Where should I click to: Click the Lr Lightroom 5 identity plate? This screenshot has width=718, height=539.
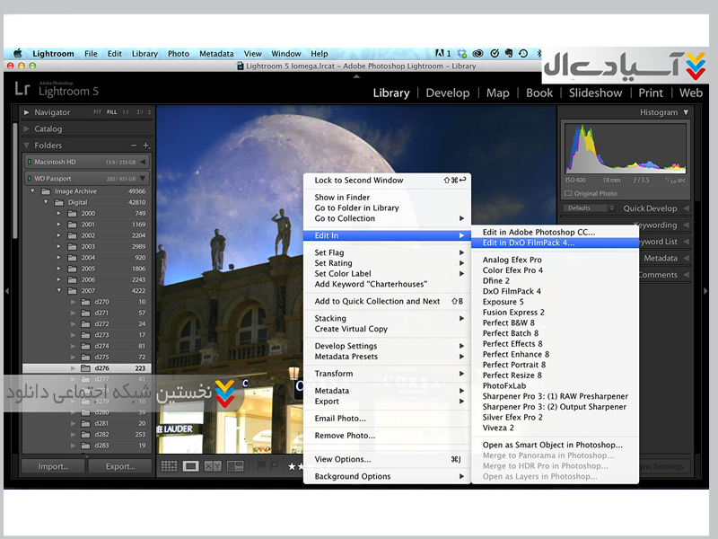click(57, 88)
